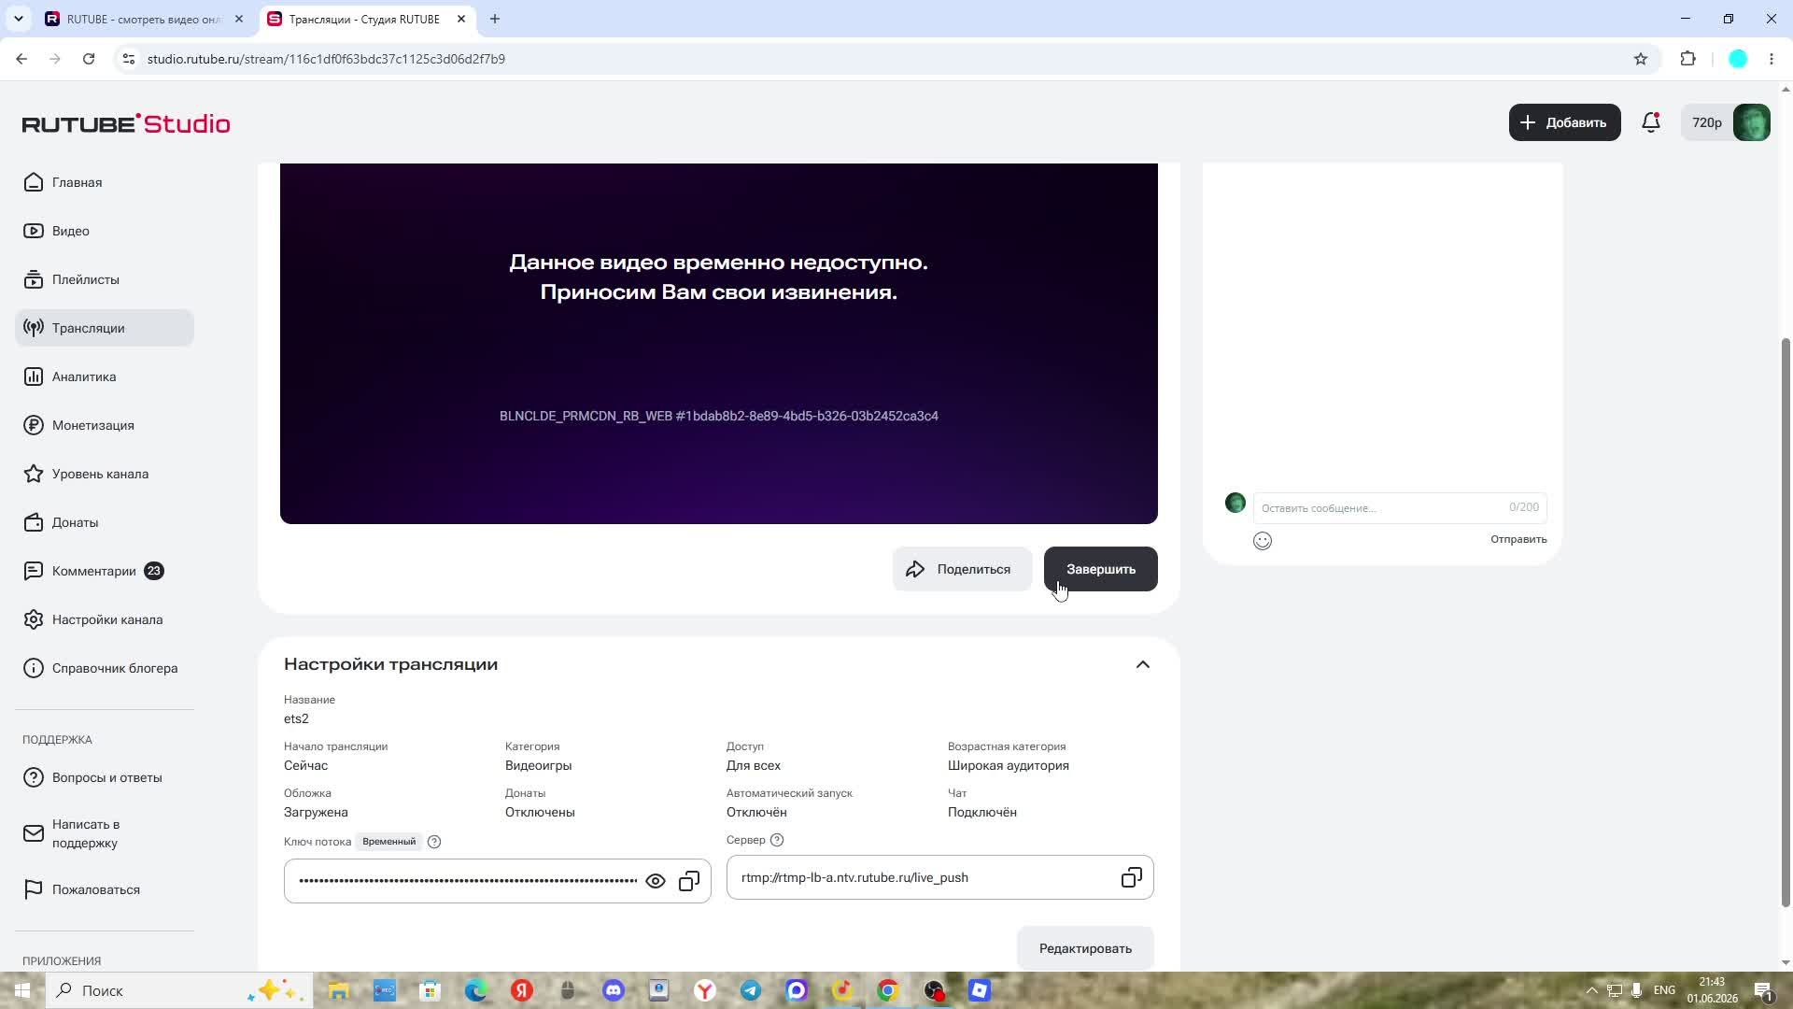Open browser extensions puzzle icon
This screenshot has width=1793, height=1009.
coord(1687,59)
